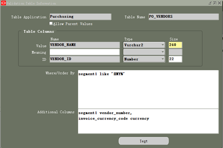Click the Allow Parent Values label text
This screenshot has width=223, height=148.
tap(73, 24)
